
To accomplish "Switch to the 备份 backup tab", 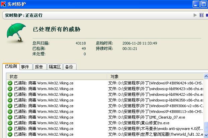I will (x=70, y=67).
